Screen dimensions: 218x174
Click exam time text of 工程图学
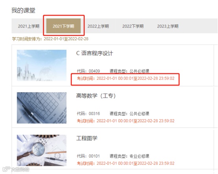click(126, 163)
